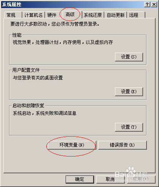This screenshot has width=159, height=187.
Task: Open user profiles 设置(E) button
Action: click(129, 92)
